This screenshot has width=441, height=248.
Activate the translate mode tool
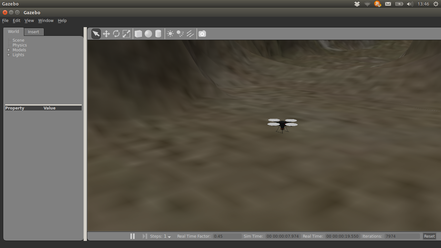point(106,34)
